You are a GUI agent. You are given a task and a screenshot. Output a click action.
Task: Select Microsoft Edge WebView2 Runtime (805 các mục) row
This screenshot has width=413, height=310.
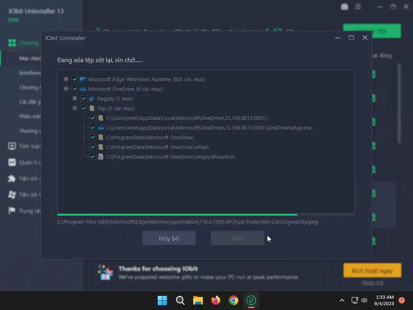point(146,79)
